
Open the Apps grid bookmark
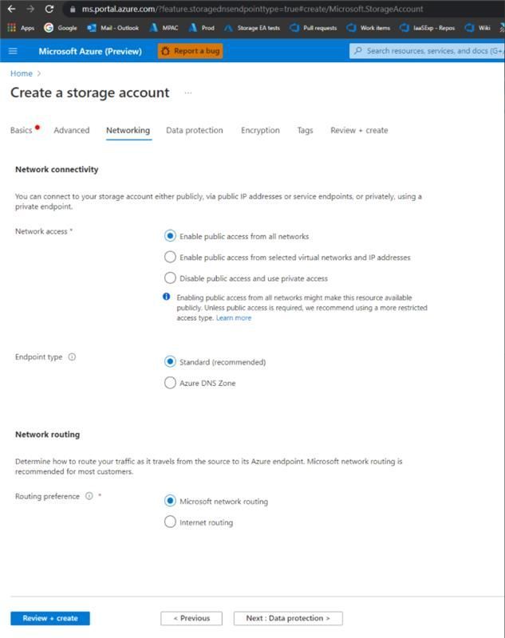point(21,28)
